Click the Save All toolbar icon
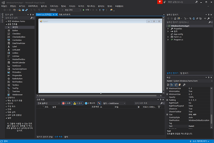 click(x=27, y=10)
